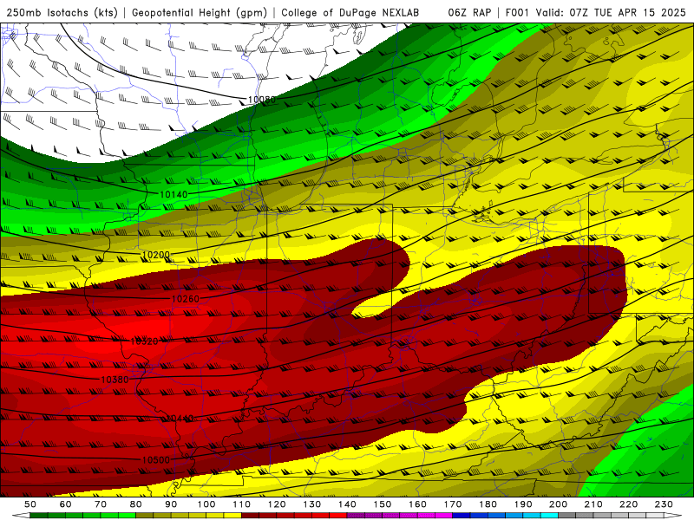
Task: Click the "F001" forecast hour text
Action: [517, 12]
